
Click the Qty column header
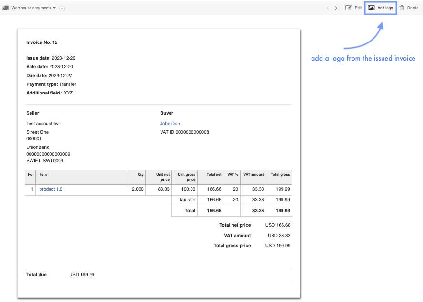[x=141, y=175]
